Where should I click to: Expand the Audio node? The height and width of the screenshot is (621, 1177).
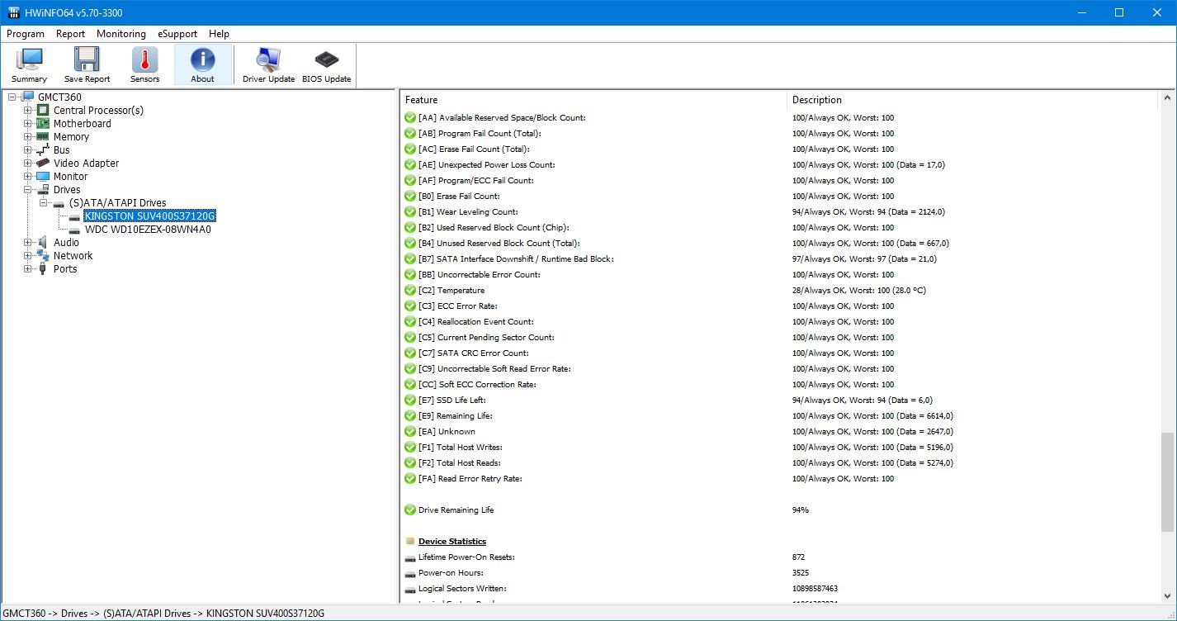click(x=28, y=243)
